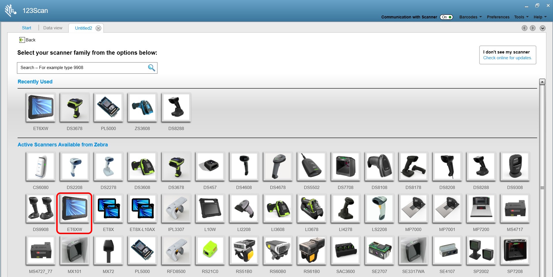
Task: Select the RS61B0 scanner icon
Action: tap(312, 250)
